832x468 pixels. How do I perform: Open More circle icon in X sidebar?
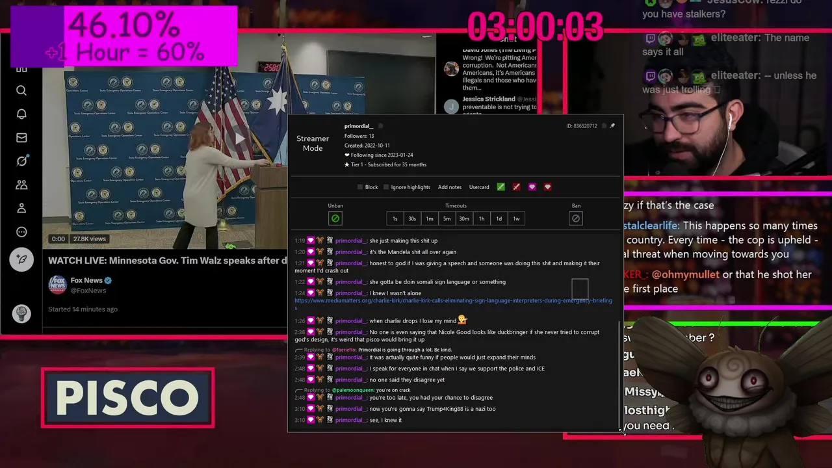coord(21,232)
